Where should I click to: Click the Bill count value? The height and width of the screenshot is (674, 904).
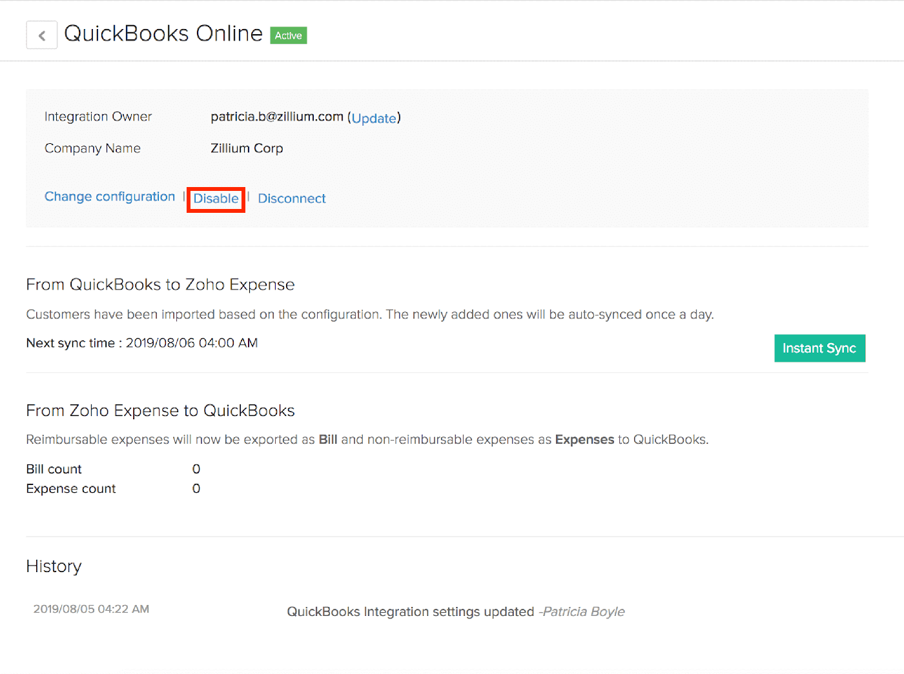click(x=196, y=469)
